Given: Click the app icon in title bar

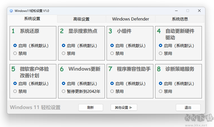Looking at the screenshot, I should pyautogui.click(x=11, y=11).
